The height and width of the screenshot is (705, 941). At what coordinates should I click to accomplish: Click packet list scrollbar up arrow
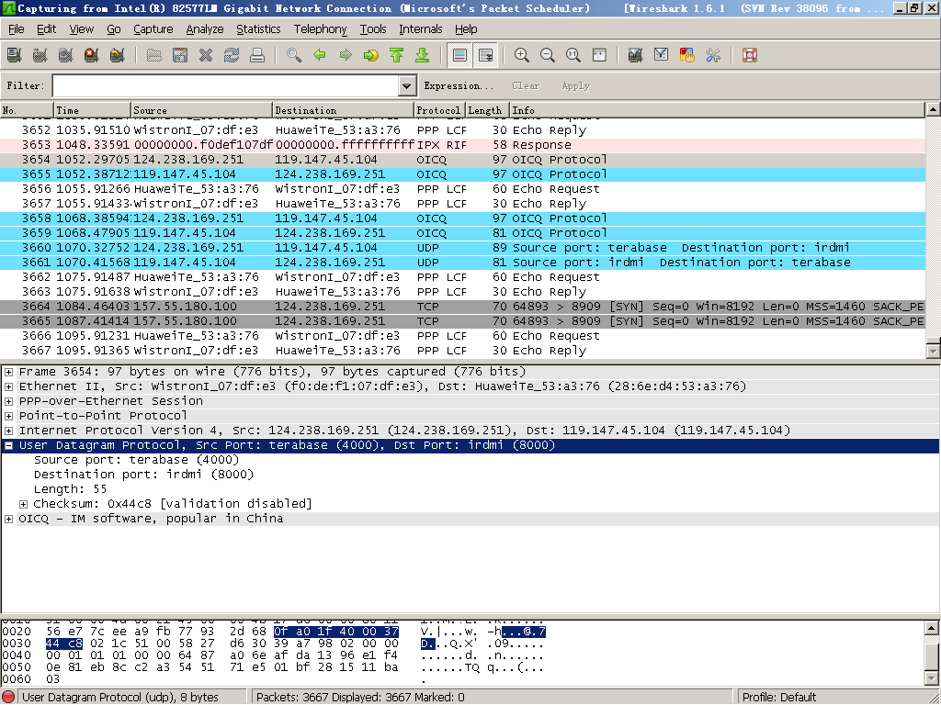click(x=933, y=109)
